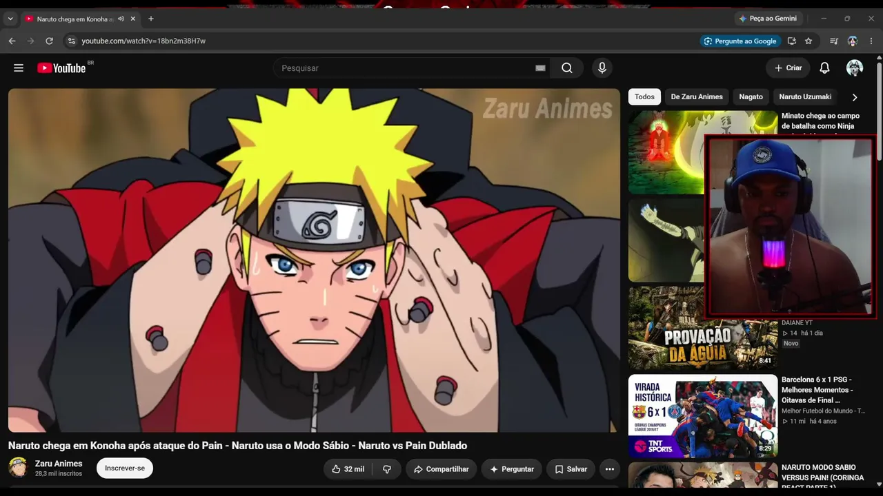Viewport: 883px width, 496px height.
Task: Open more actions menu under the video
Action: coord(610,469)
